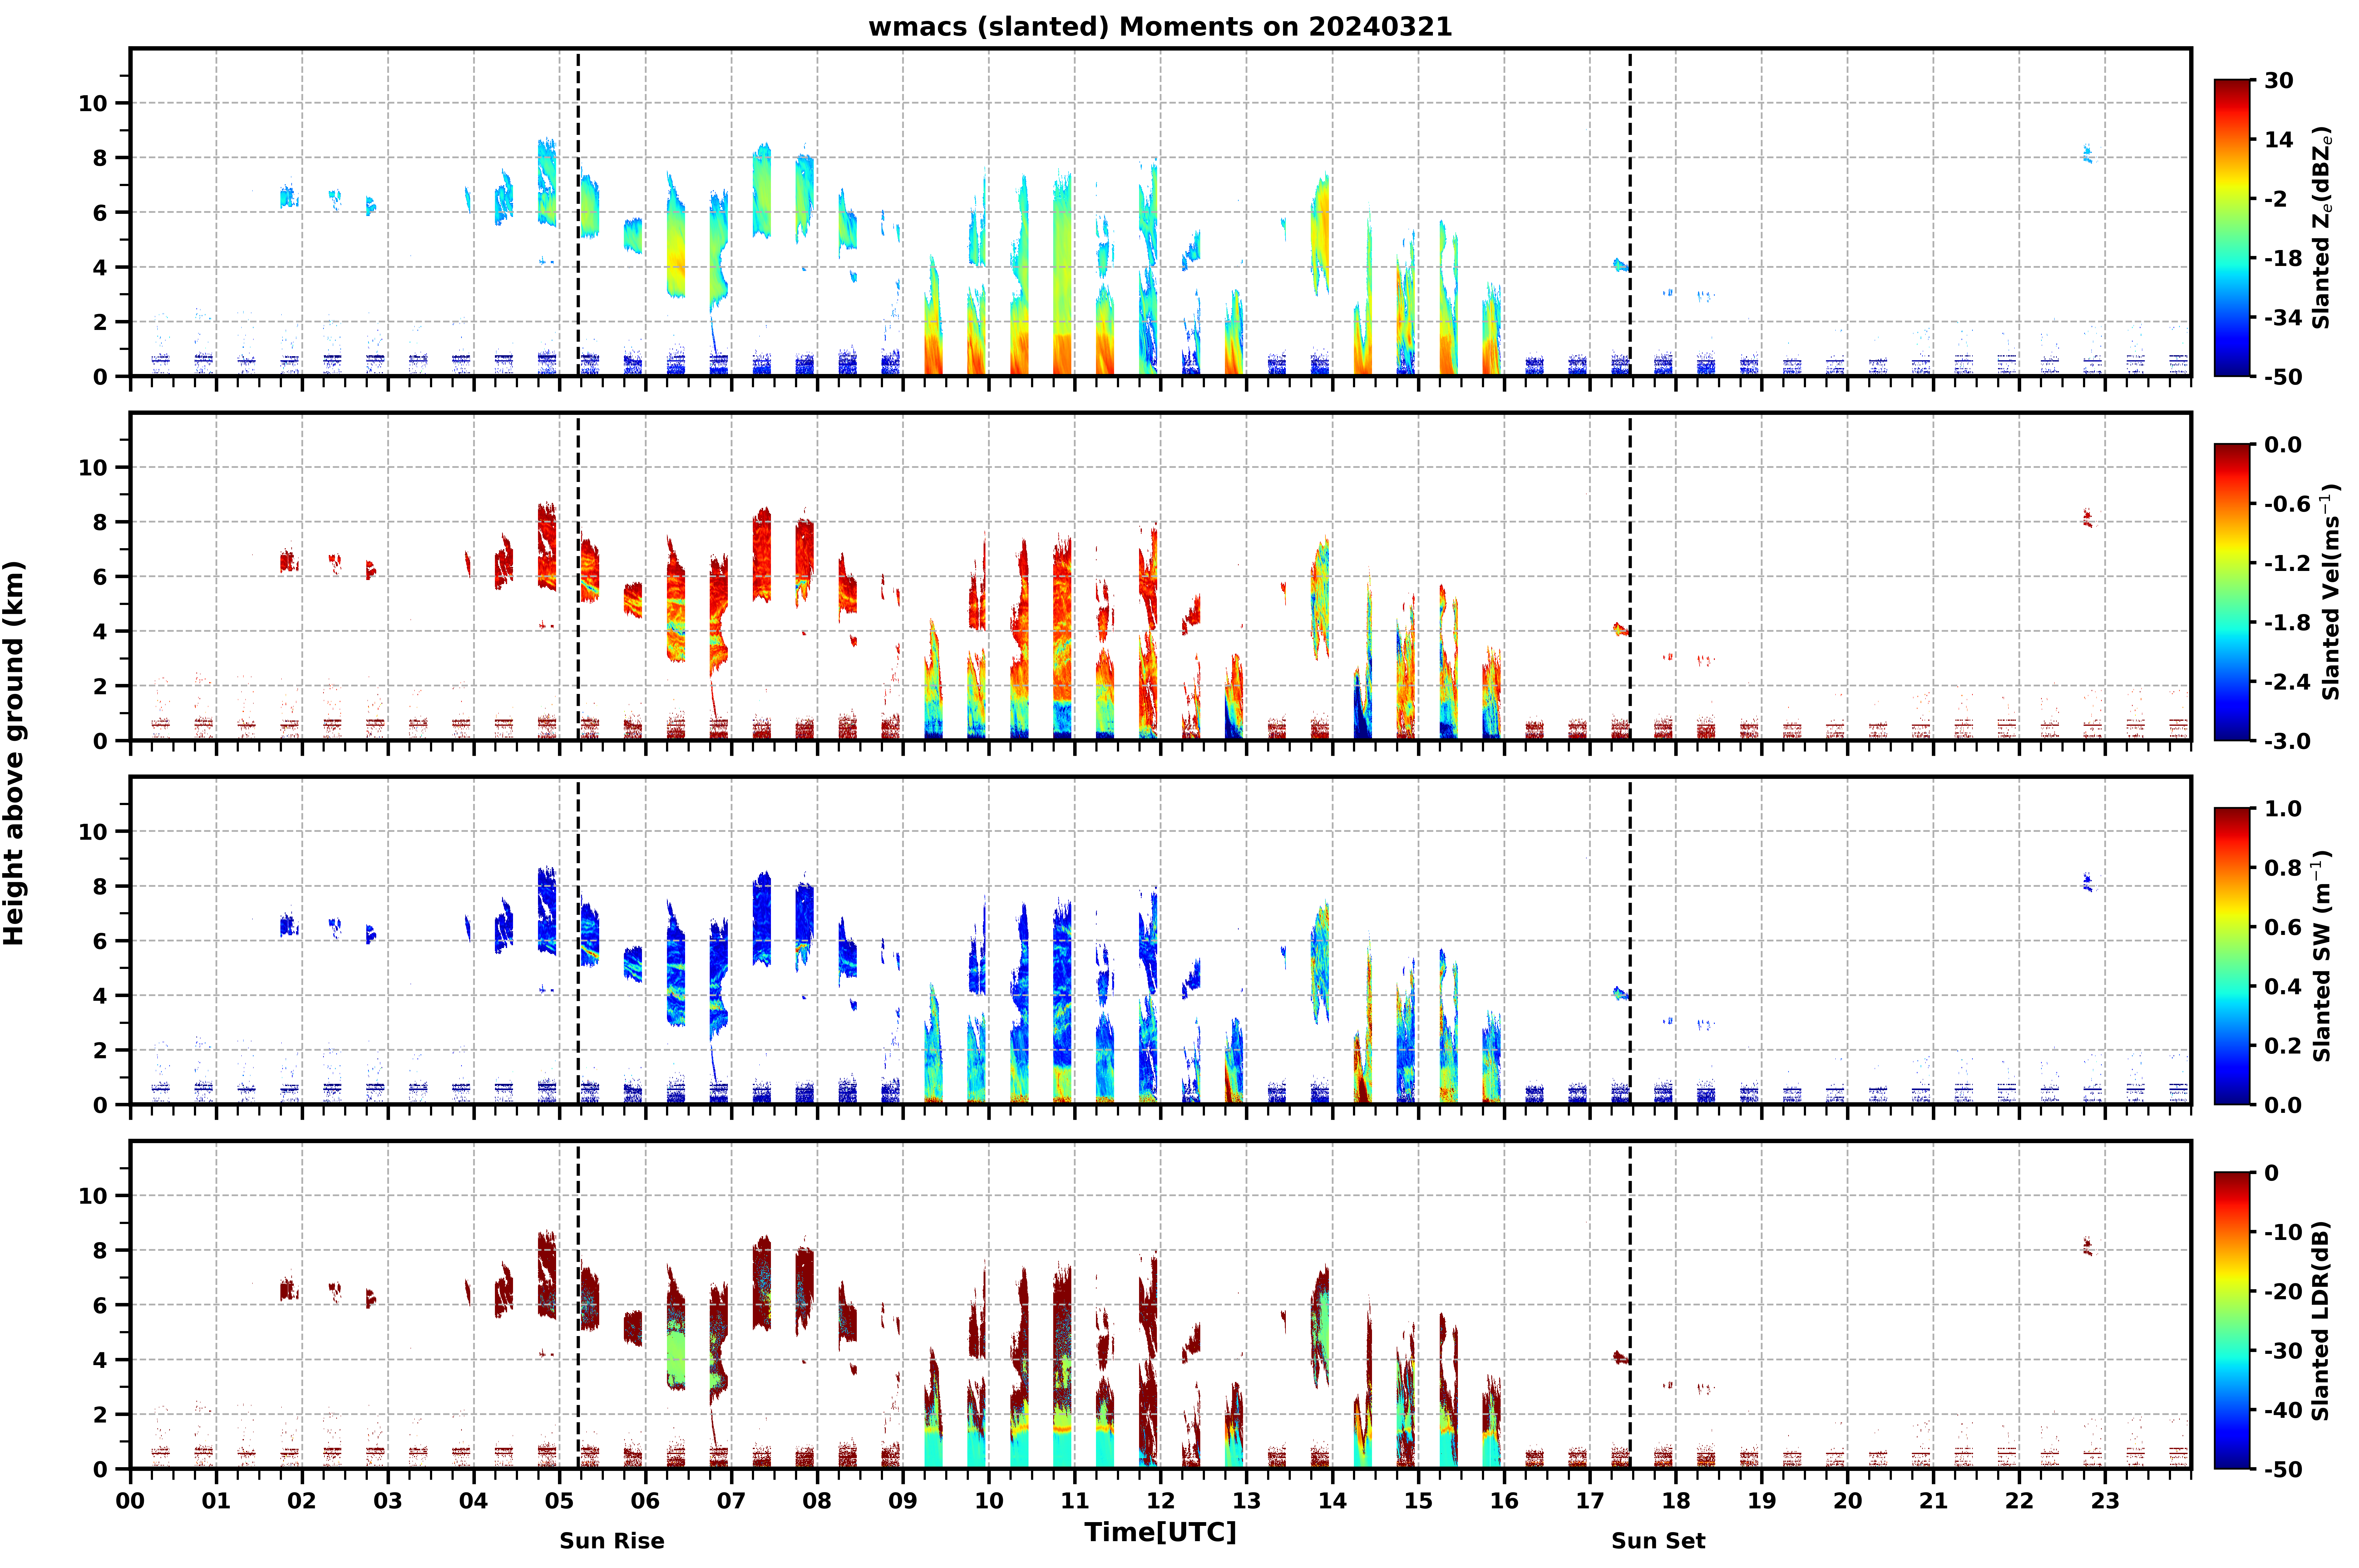Click the 'Height above ground (km)' y-axis label
This screenshot has width=2359, height=1568.
coord(14,753)
